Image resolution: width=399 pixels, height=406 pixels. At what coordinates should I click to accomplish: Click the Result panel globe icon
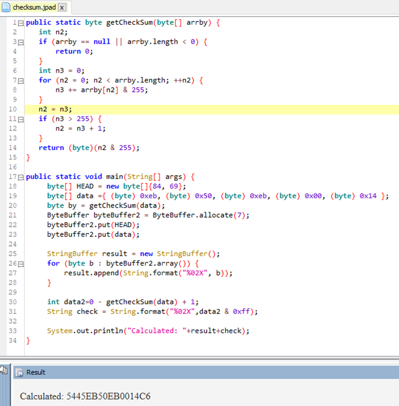coord(19,373)
